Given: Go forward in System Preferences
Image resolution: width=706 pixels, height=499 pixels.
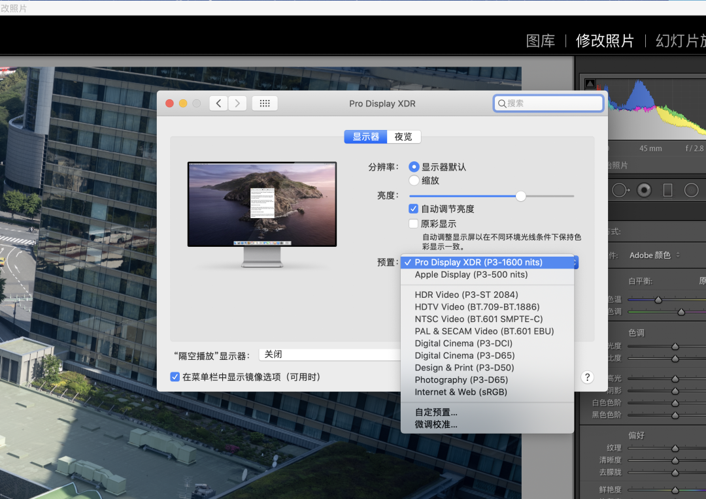Looking at the screenshot, I should click(x=237, y=103).
